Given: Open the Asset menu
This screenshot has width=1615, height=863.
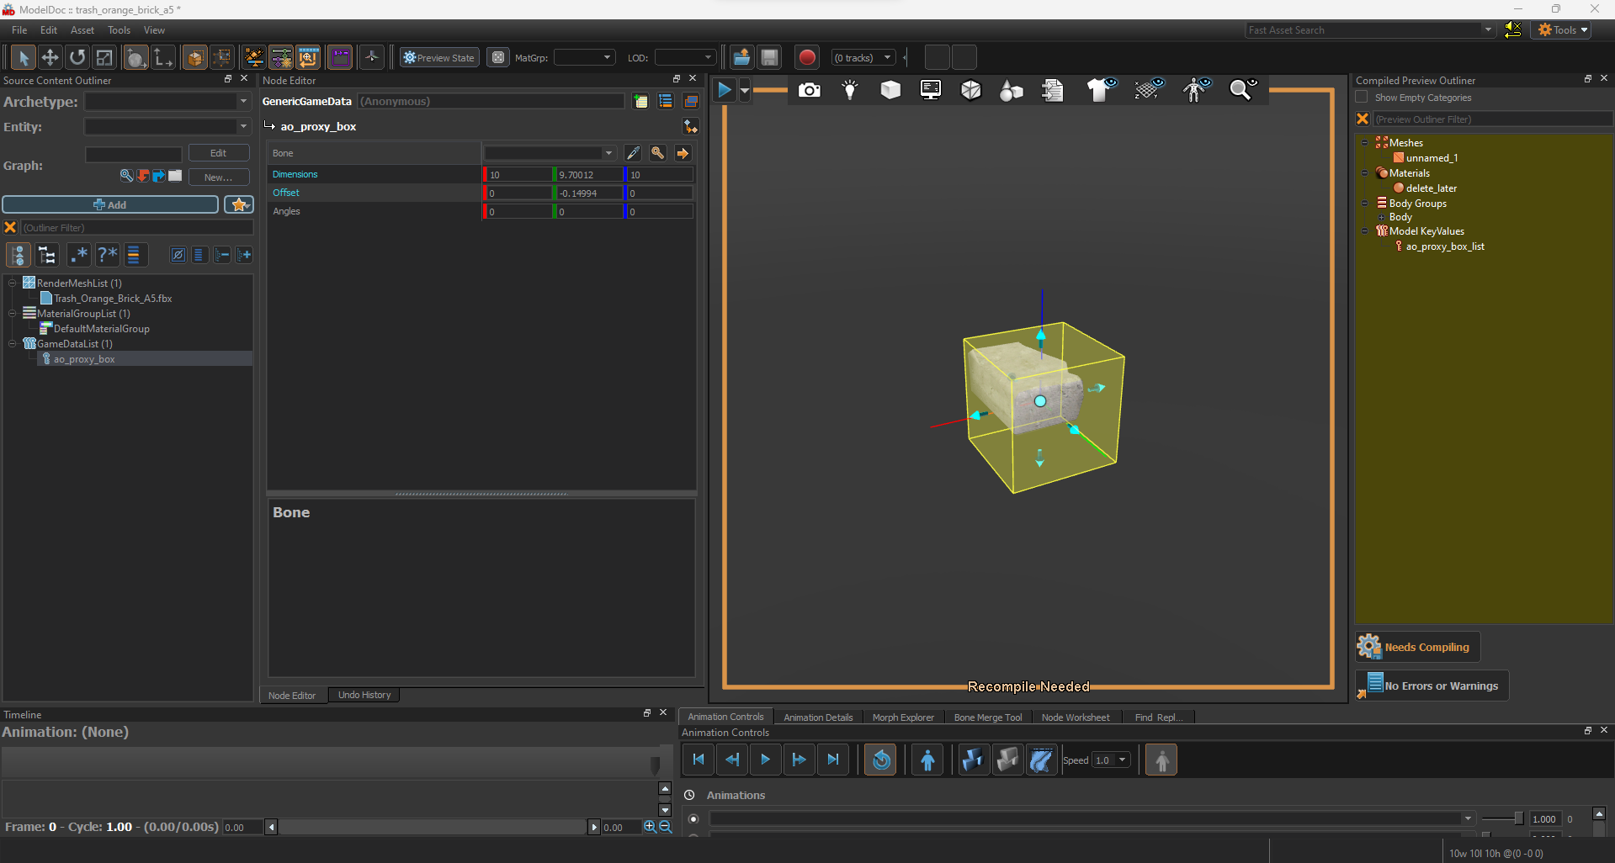Looking at the screenshot, I should coord(82,30).
